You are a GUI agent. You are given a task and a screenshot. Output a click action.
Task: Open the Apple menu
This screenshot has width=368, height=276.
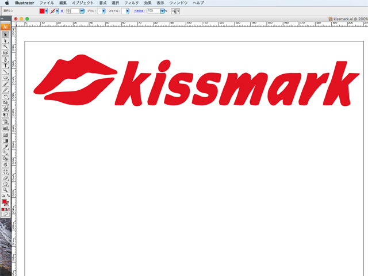tap(7, 3)
